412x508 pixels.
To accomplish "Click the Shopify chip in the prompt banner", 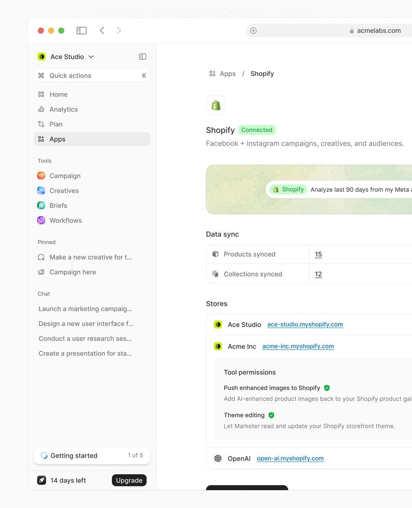I will click(x=289, y=189).
